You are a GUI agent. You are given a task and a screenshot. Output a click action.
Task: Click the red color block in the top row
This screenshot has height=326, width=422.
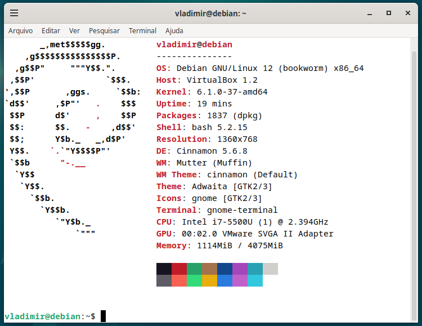point(179,269)
